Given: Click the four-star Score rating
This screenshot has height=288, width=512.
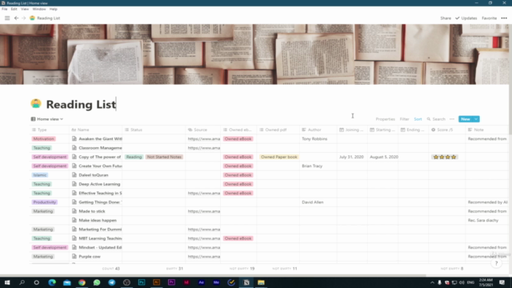Looking at the screenshot, I should (445, 157).
